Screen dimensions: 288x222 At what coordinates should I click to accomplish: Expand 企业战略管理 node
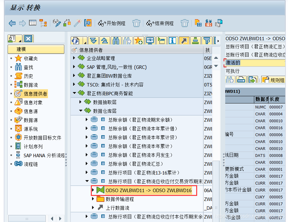74,58
